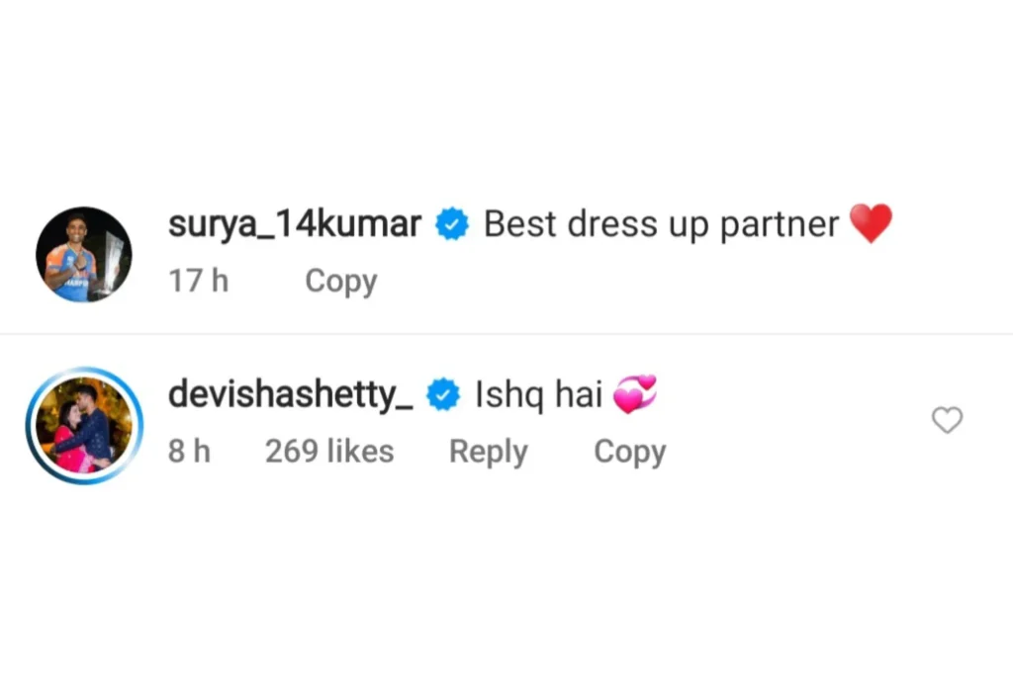The width and height of the screenshot is (1013, 675).
Task: Open surya_14kumar's profile picture
Action: [x=84, y=254]
